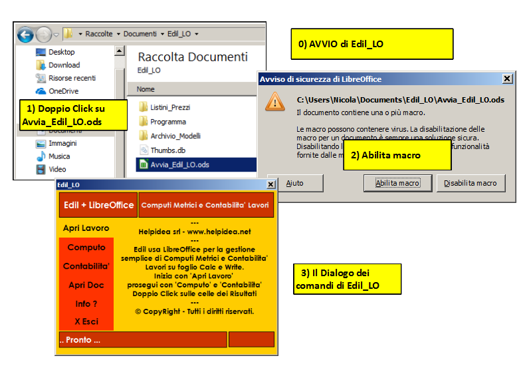The width and height of the screenshot is (527, 372).
Task: Click the Video film icon
Action: (x=41, y=169)
